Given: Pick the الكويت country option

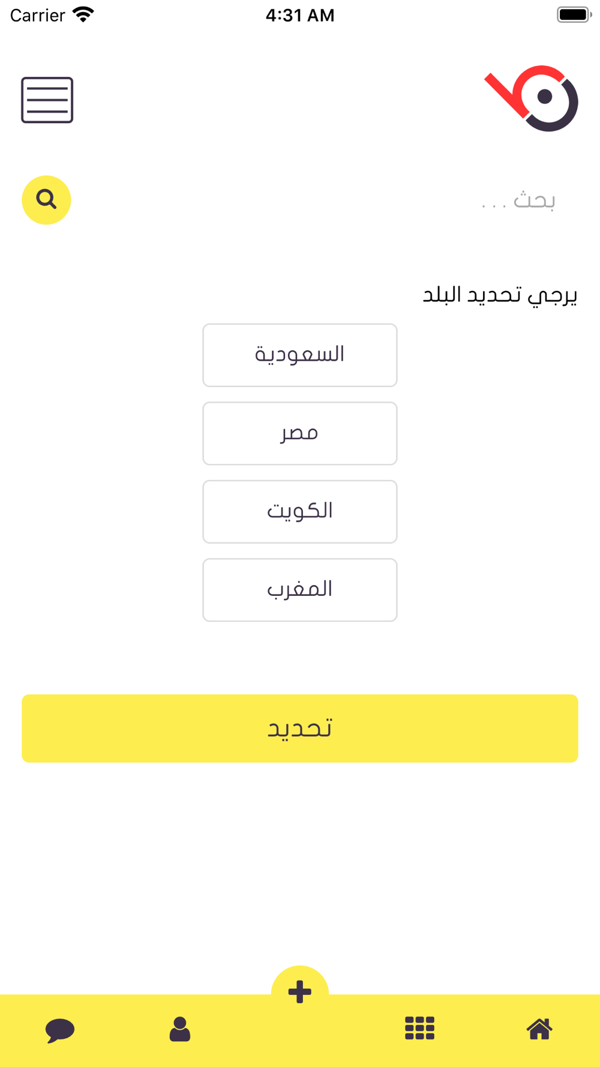Looking at the screenshot, I should pyautogui.click(x=300, y=512).
